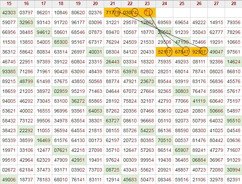Click the cell 88774

pos(113,81)
